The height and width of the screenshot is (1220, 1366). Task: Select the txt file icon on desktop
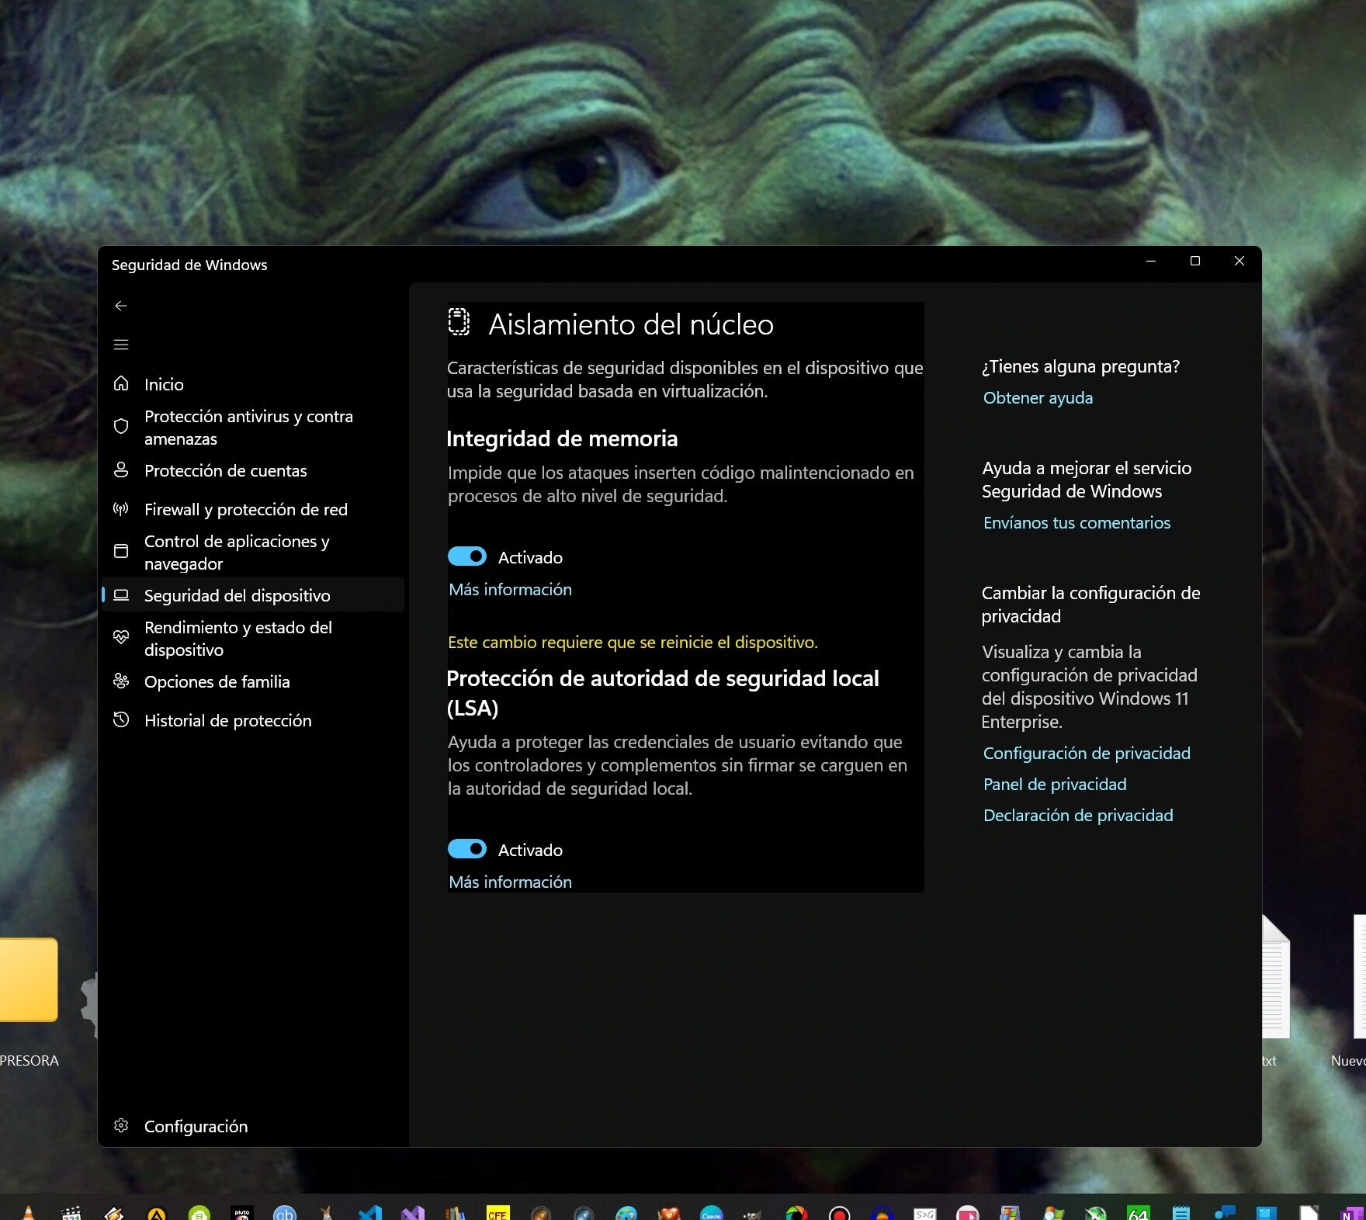1275,976
